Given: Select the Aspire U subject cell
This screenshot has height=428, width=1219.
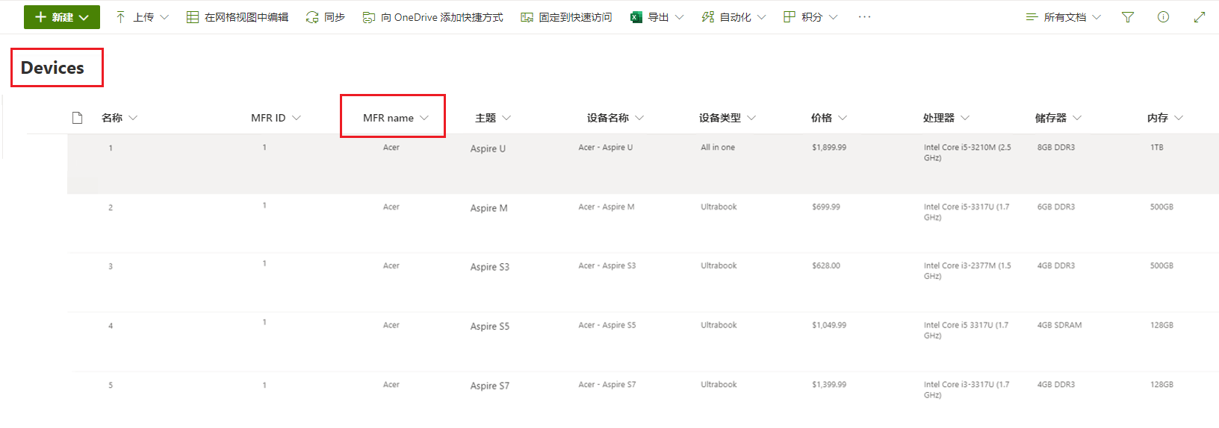Looking at the screenshot, I should [488, 149].
